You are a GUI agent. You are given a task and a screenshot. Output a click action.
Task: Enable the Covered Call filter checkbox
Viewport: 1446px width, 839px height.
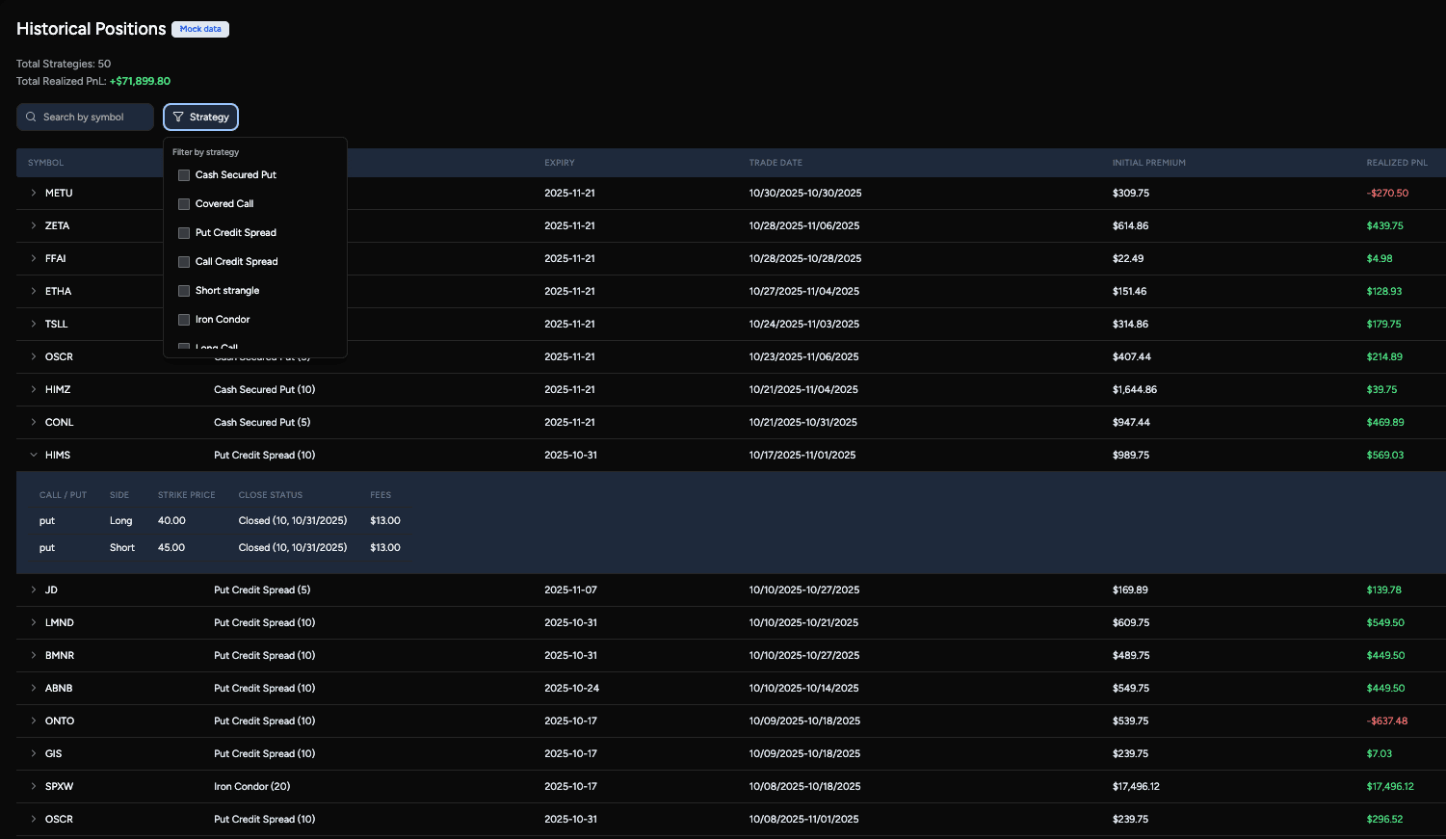coord(184,204)
